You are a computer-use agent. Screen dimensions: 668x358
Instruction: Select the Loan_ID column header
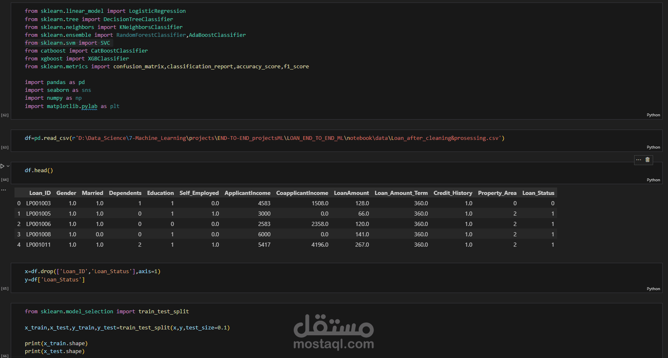[40, 193]
